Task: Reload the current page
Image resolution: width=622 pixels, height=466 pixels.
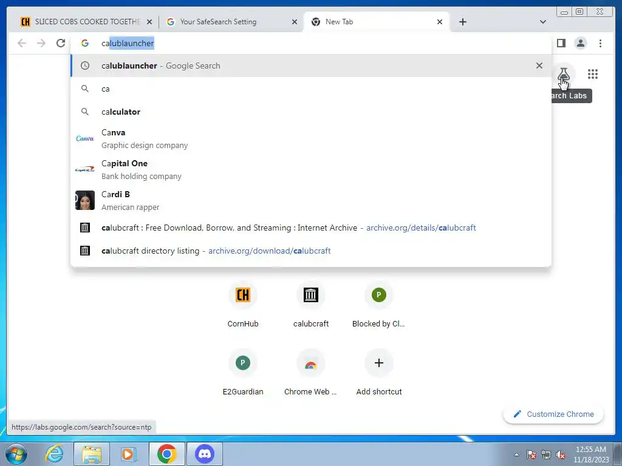Action: point(61,43)
